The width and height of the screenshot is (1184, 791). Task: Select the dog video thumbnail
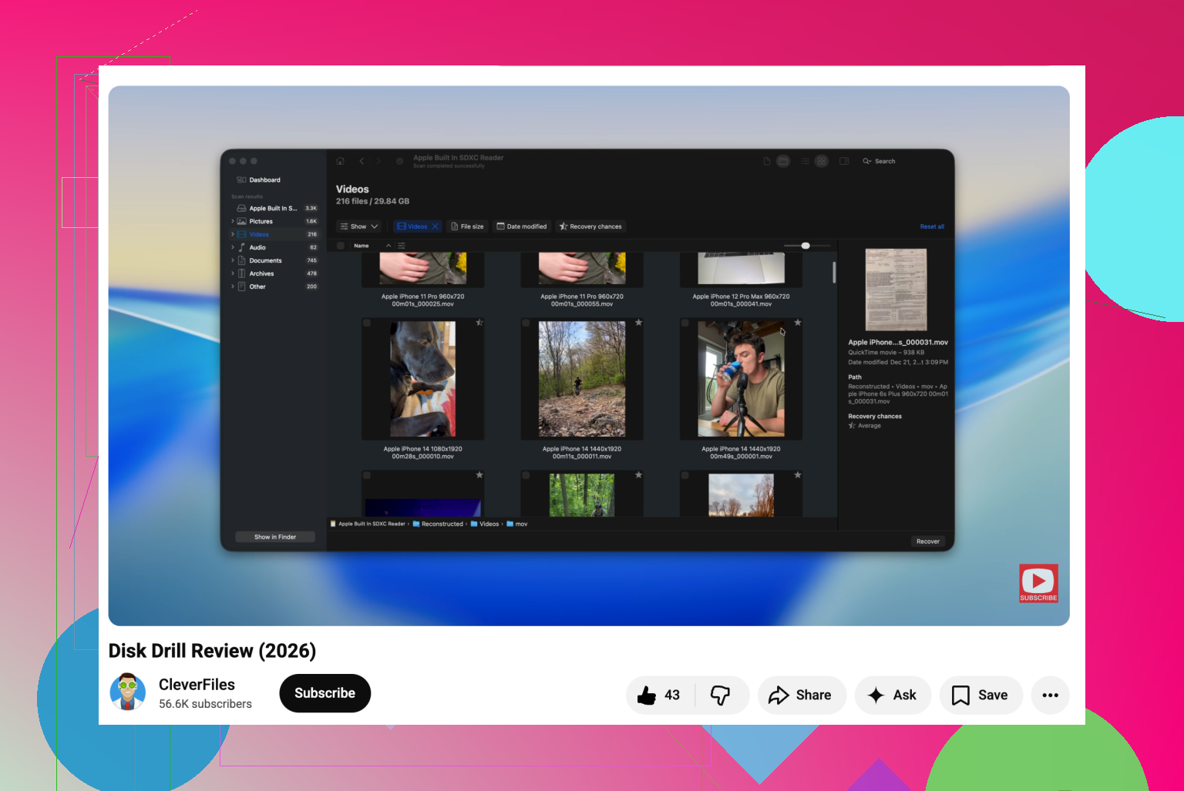click(x=422, y=379)
